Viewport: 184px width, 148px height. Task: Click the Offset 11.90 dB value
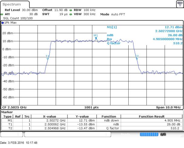click(x=61, y=10)
